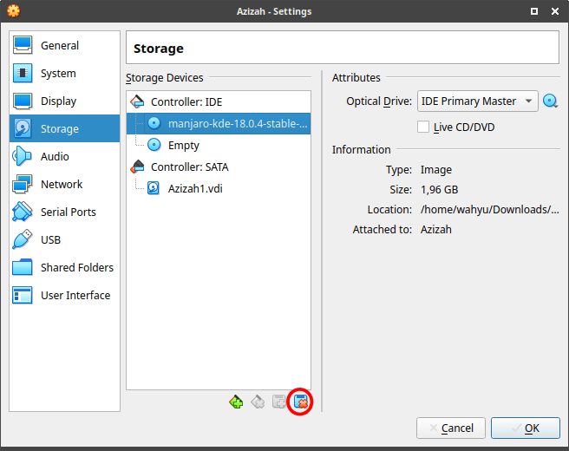Open the Optical Drive dropdown
Screen dimensions: 569x451
coord(477,101)
